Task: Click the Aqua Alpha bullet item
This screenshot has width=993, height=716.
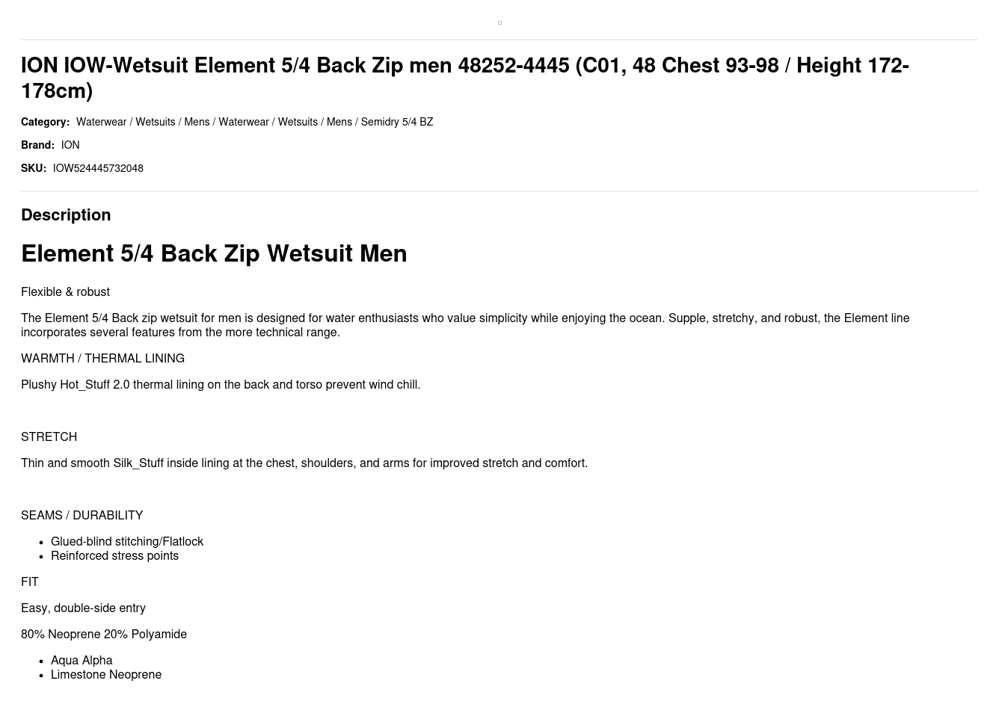Action: [x=82, y=661]
